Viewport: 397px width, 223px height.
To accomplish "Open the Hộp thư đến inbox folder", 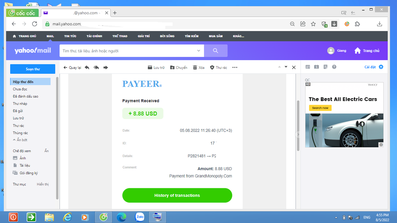I will point(30,82).
